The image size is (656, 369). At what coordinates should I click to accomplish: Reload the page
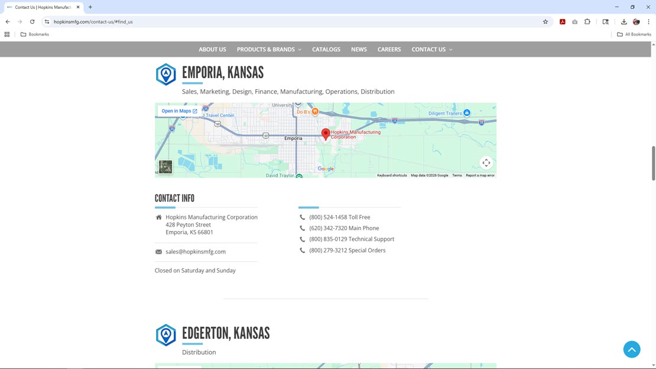(32, 22)
